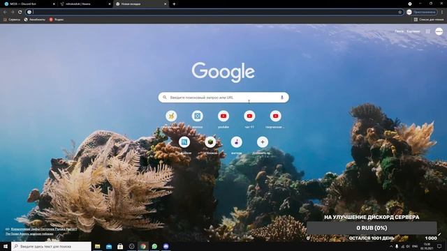The width and height of the screenshot is (447, 251).
Task: Open the blue square pattern shortcut tile
Action: point(197,116)
